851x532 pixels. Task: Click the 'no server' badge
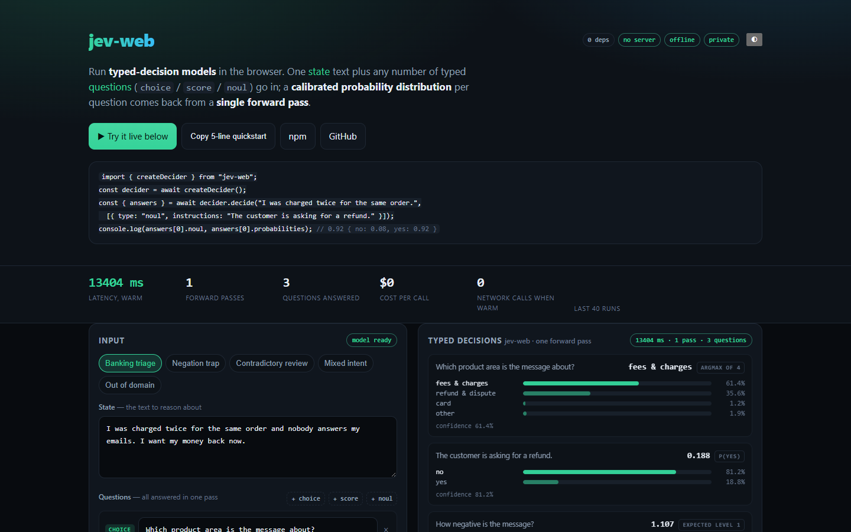tap(639, 40)
